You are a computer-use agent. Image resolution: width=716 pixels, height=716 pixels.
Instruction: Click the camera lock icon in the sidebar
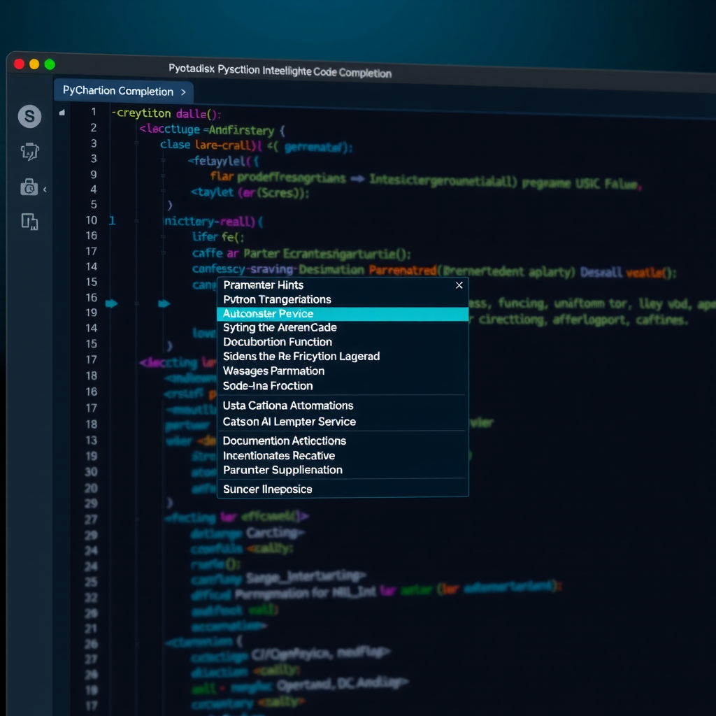29,187
